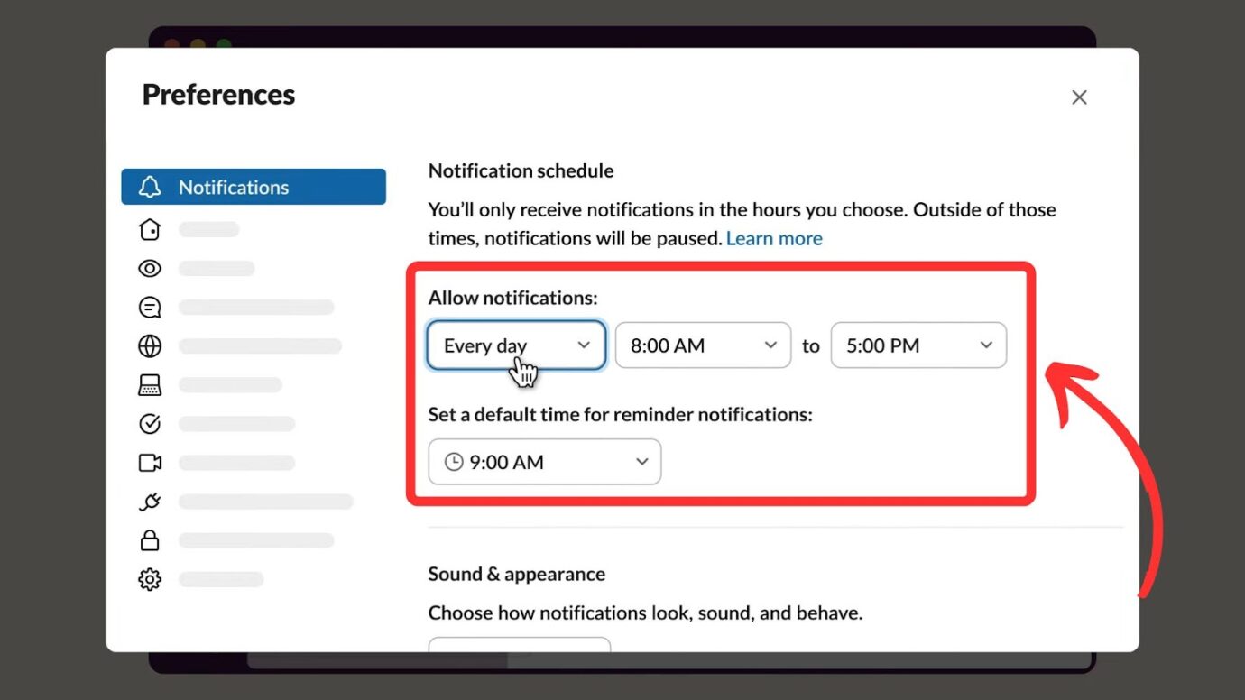The height and width of the screenshot is (700, 1245).
Task: Open the 9:00 AM reminder time dropdown
Action: 545,462
